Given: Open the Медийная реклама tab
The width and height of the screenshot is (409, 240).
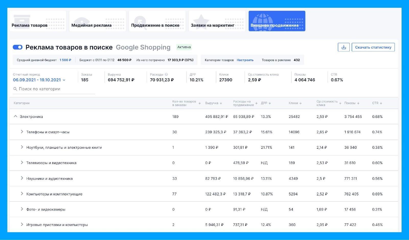Looking at the screenshot, I should pos(98,21).
